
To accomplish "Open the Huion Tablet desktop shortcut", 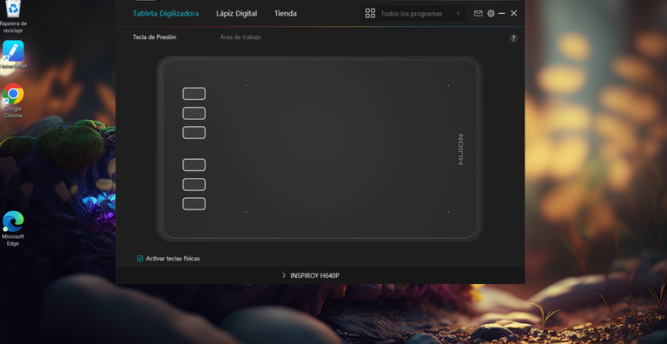I will tap(13, 55).
